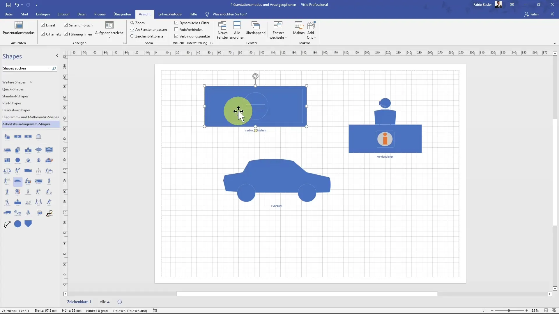Image resolution: width=559 pixels, height=314 pixels.
Task: Click the Teilen share button
Action: 531,14
